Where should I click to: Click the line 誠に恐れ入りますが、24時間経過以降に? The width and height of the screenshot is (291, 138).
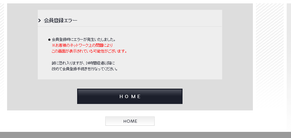coord(83,63)
